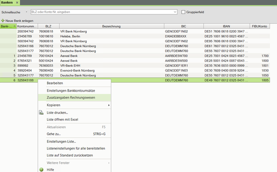Open the Schnellsuche label dropdown arrow
Image resolution: width=277 pixels, height=172 pixels.
(26, 12)
